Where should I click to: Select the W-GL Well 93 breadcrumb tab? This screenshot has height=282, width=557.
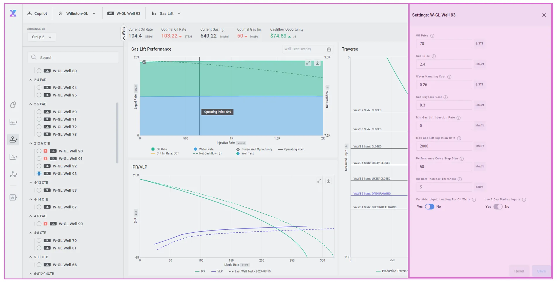point(124,13)
